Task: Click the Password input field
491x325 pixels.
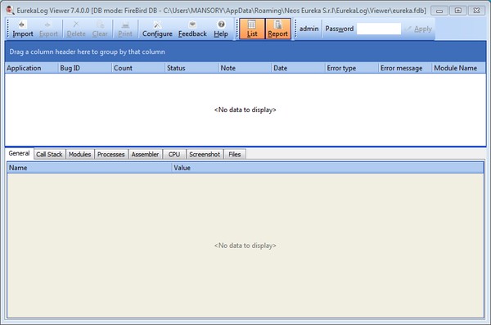Action: click(x=379, y=29)
